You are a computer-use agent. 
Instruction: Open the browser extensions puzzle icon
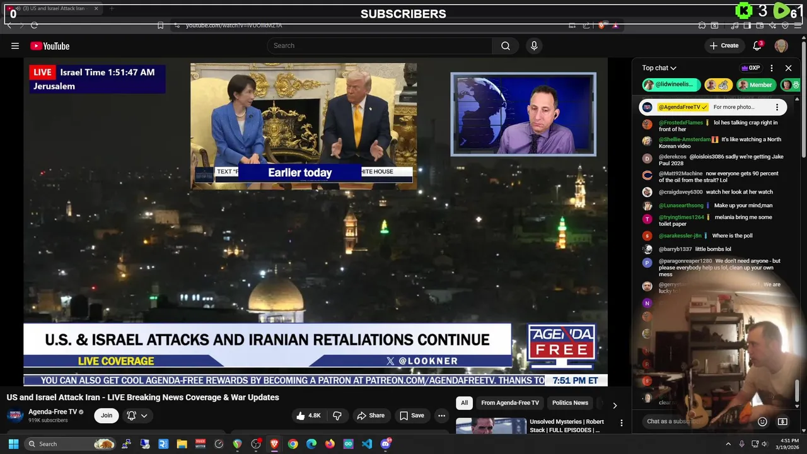(x=702, y=25)
